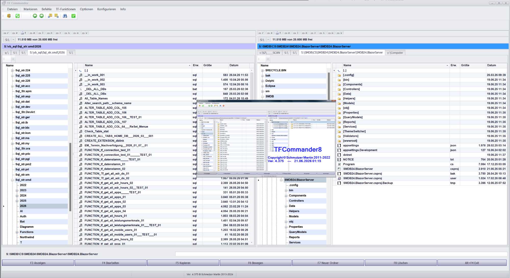Screen dimensions: 510x278
Task: Click the green checkmark toolbar icon
Action: (x=73, y=16)
